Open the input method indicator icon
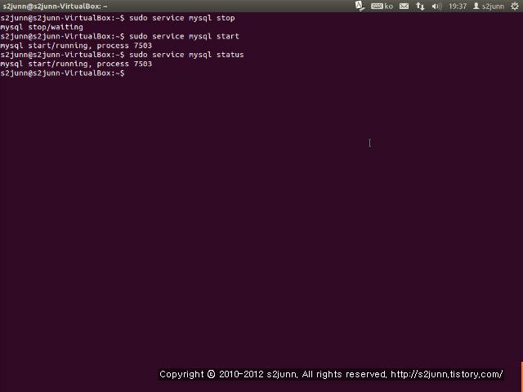Viewport: 523px width, 392px height. pyautogui.click(x=360, y=6)
